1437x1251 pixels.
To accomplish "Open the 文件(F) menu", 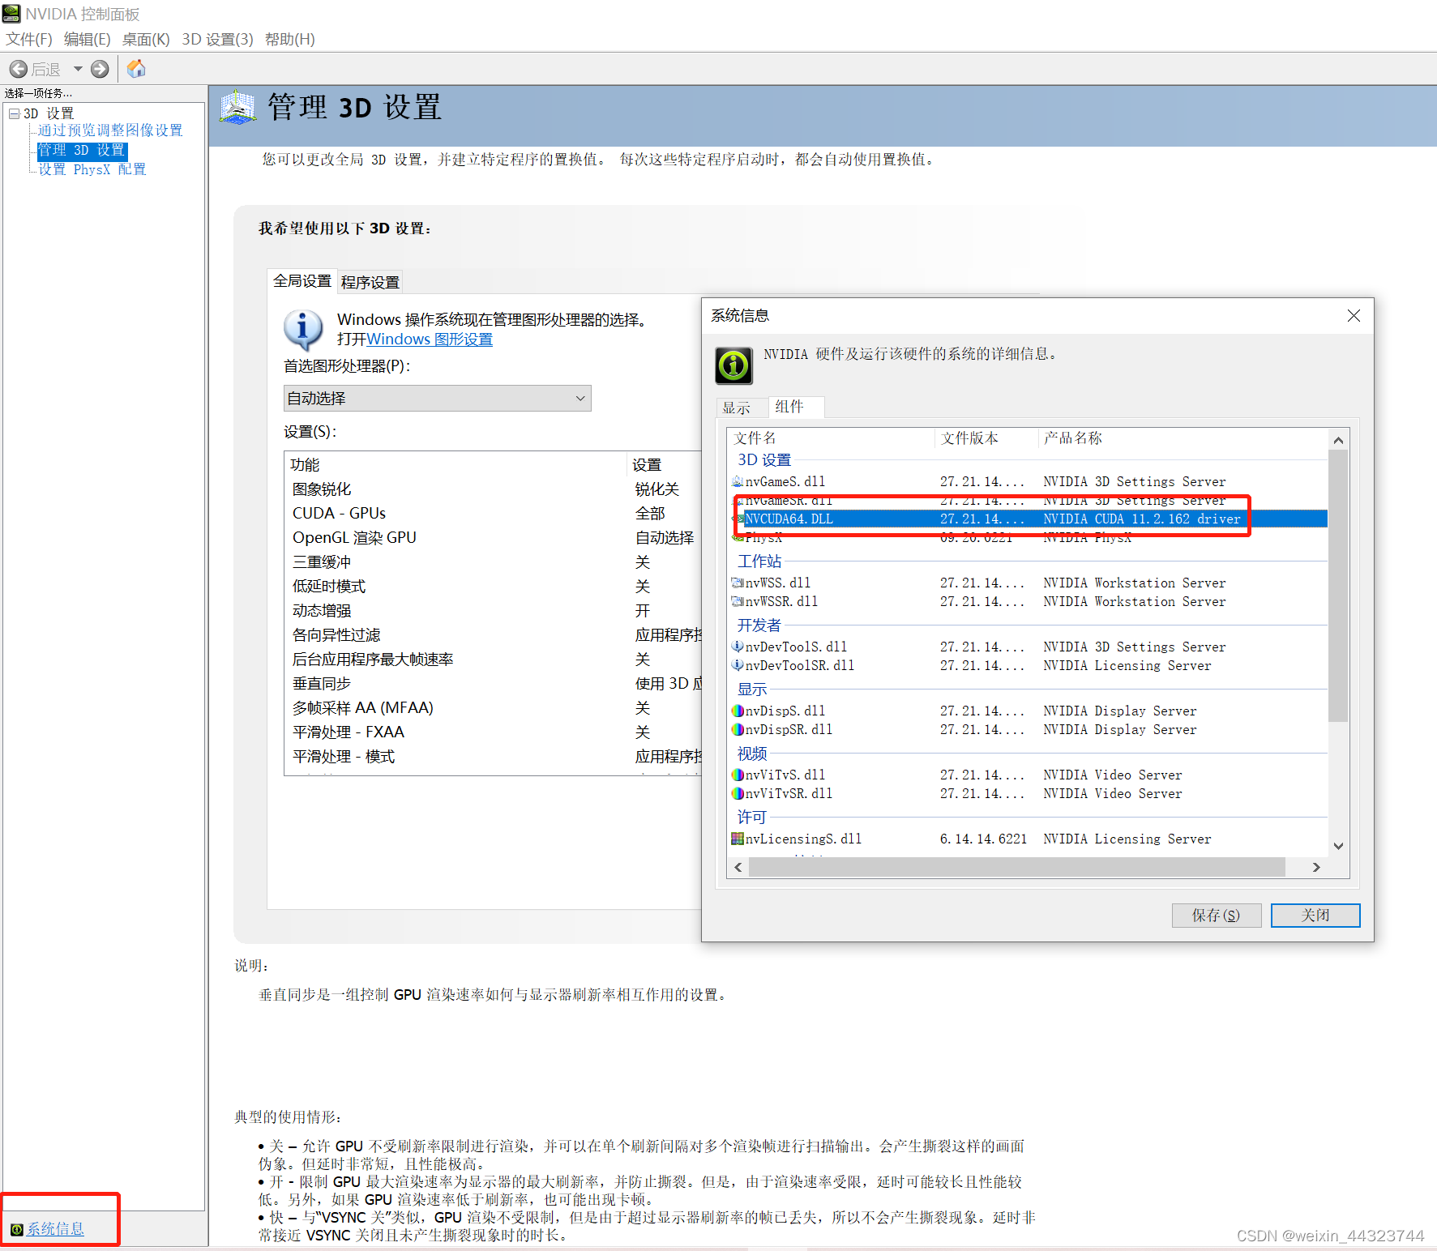I will point(29,39).
